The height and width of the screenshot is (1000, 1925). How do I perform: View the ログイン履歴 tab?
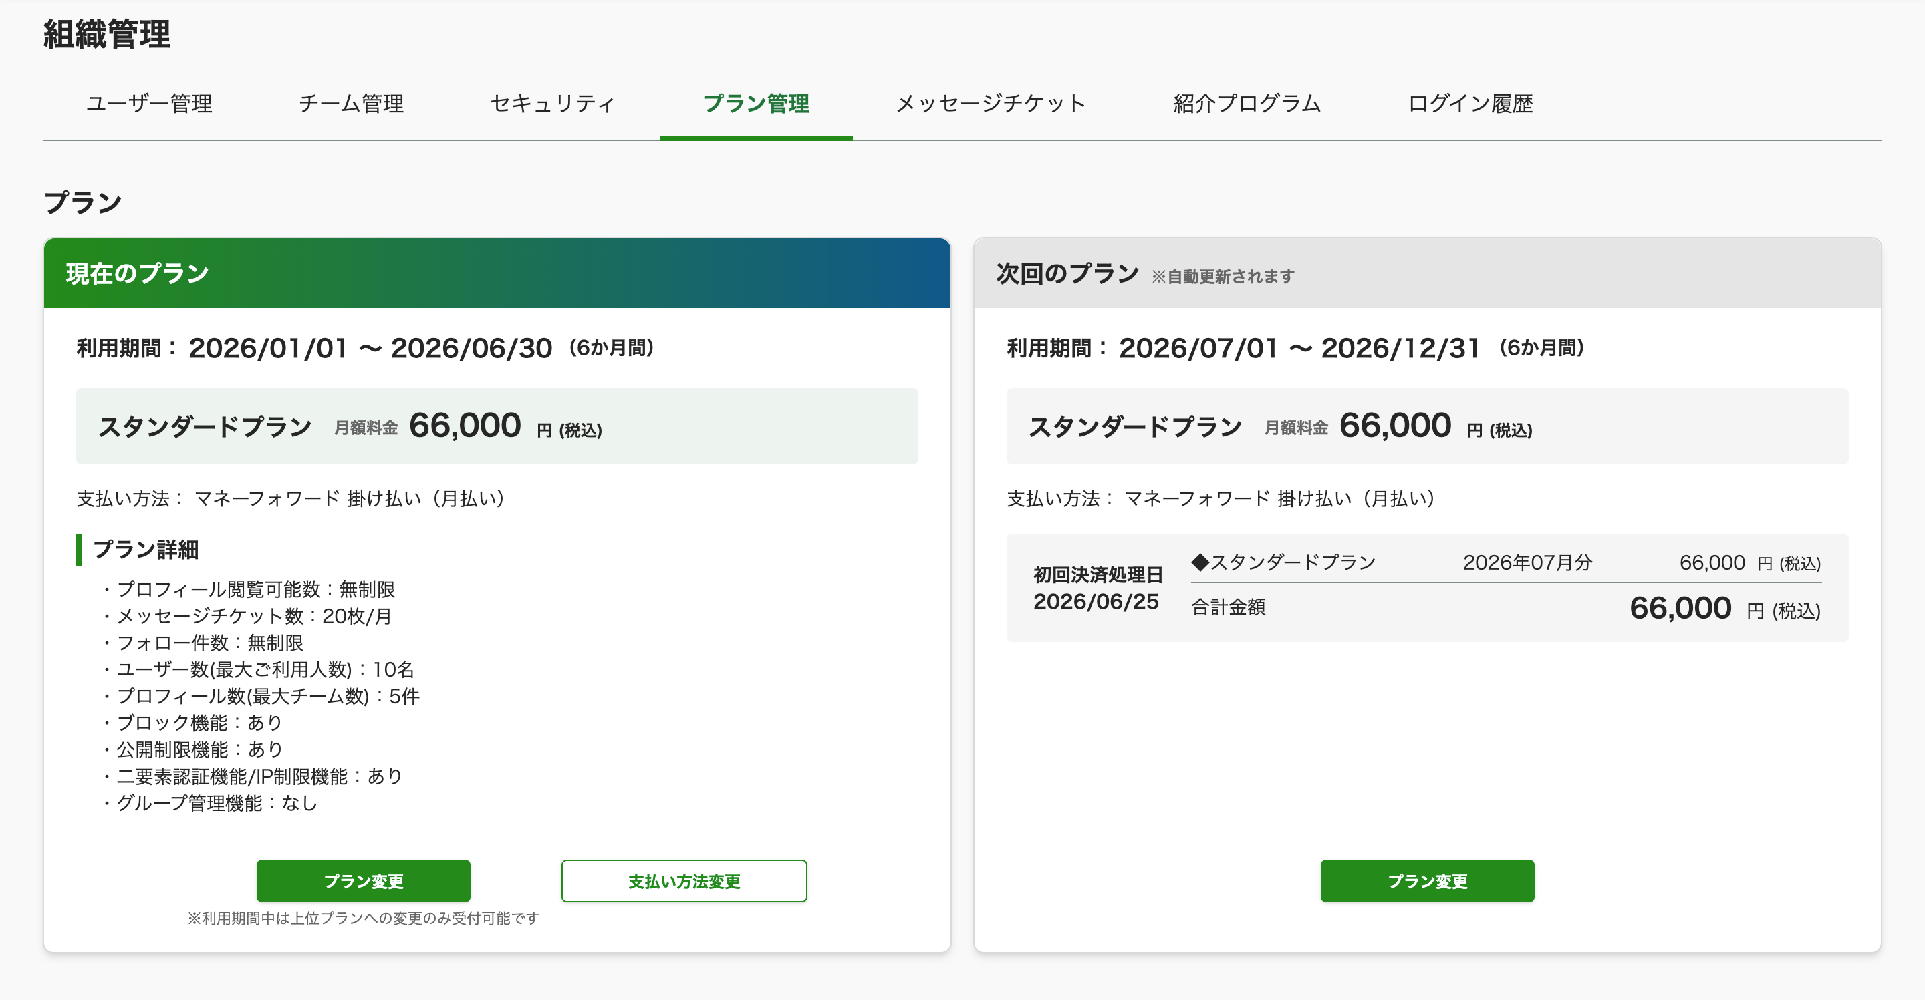pos(1470,103)
